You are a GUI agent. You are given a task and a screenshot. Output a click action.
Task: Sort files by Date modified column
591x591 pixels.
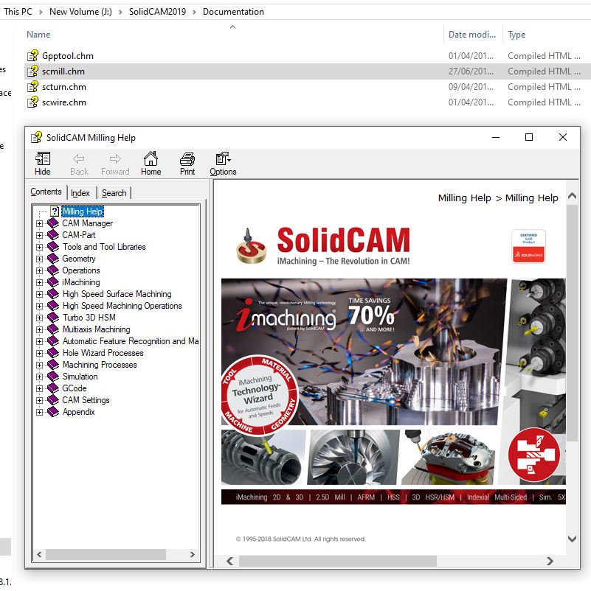(472, 35)
